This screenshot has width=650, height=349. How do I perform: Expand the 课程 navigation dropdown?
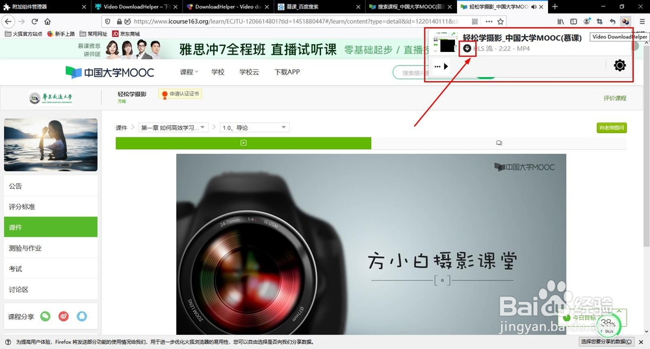(x=189, y=72)
